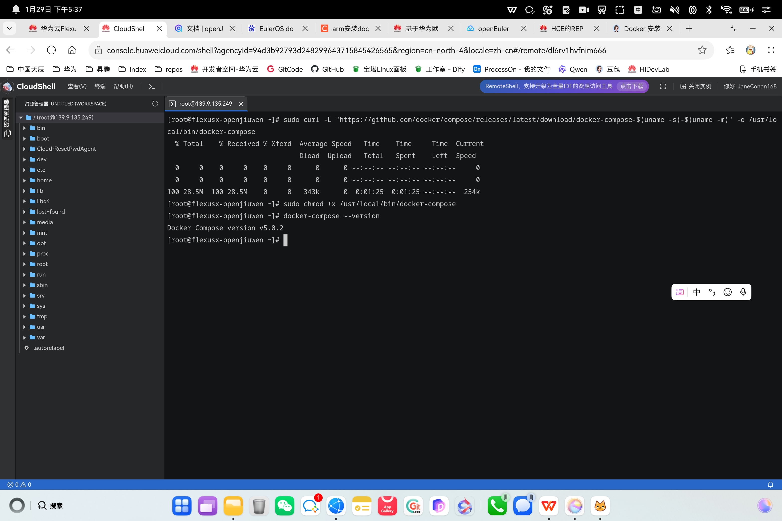Refresh the resource explorer workspace
Viewport: 782px width, 521px height.
[x=155, y=104]
